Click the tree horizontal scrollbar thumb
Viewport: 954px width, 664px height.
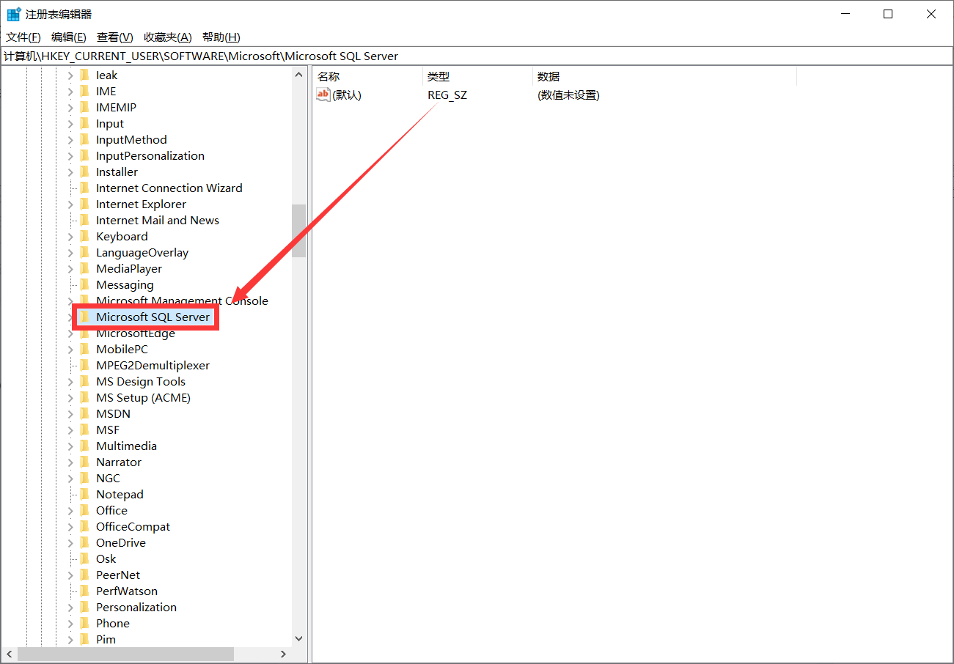coord(125,654)
